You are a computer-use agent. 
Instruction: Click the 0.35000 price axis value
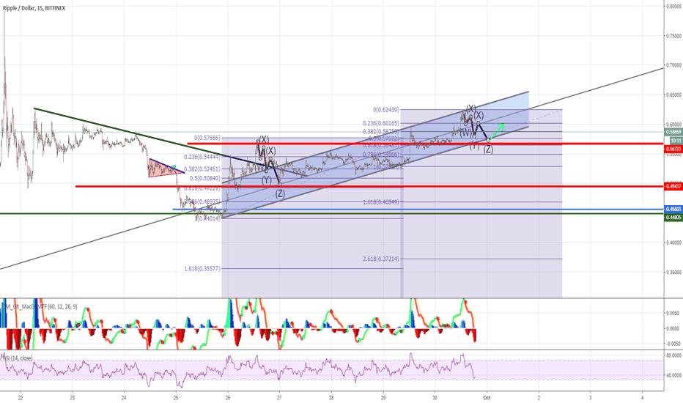tap(674, 272)
